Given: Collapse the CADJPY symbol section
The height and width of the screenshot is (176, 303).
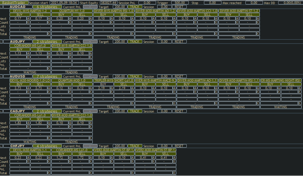Looking at the screenshot, I should tap(1, 111).
